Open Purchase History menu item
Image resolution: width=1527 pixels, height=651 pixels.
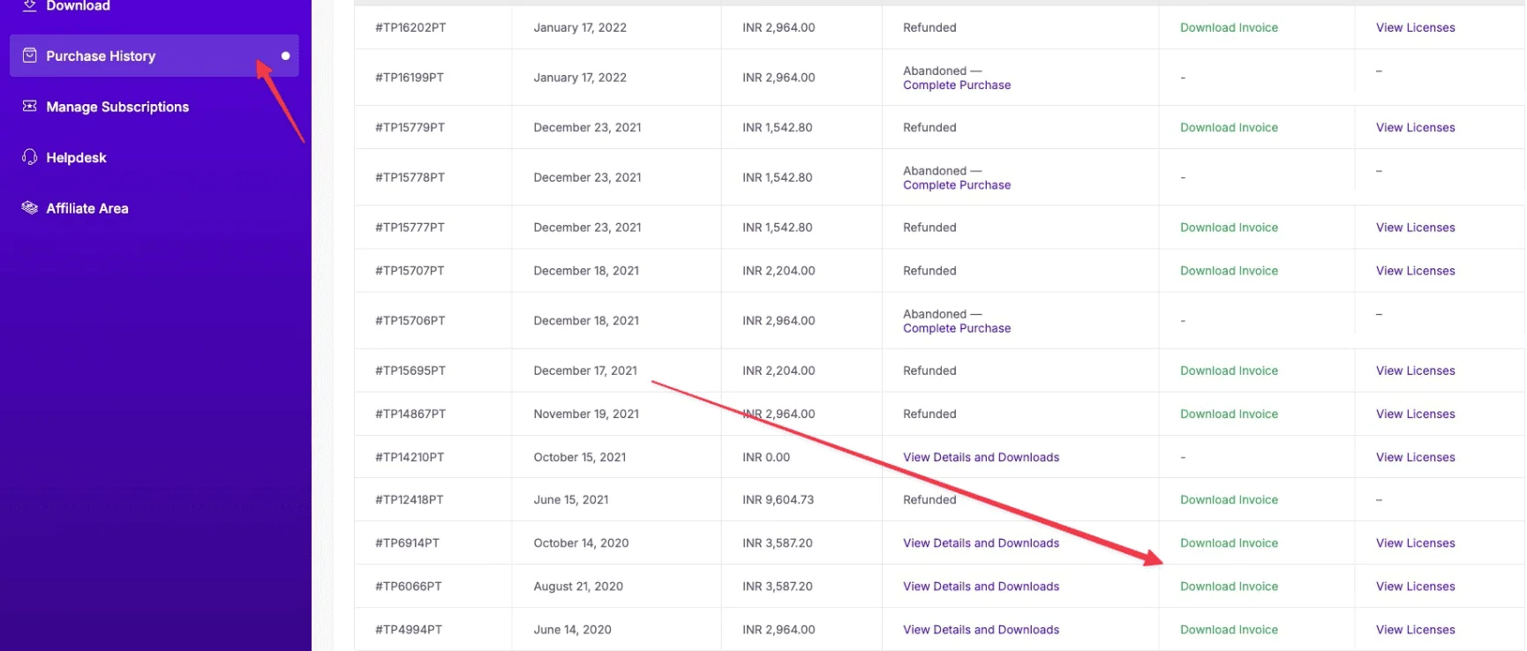pyautogui.click(x=101, y=56)
